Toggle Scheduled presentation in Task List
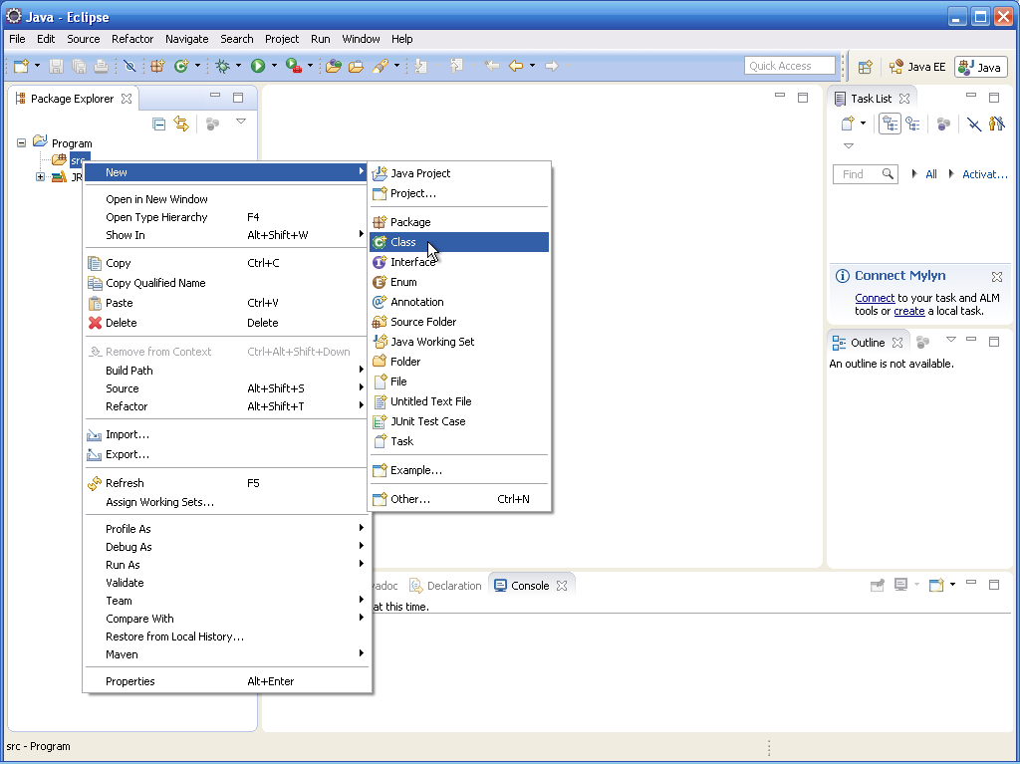Screen dimensions: 1020x764 tap(912, 124)
